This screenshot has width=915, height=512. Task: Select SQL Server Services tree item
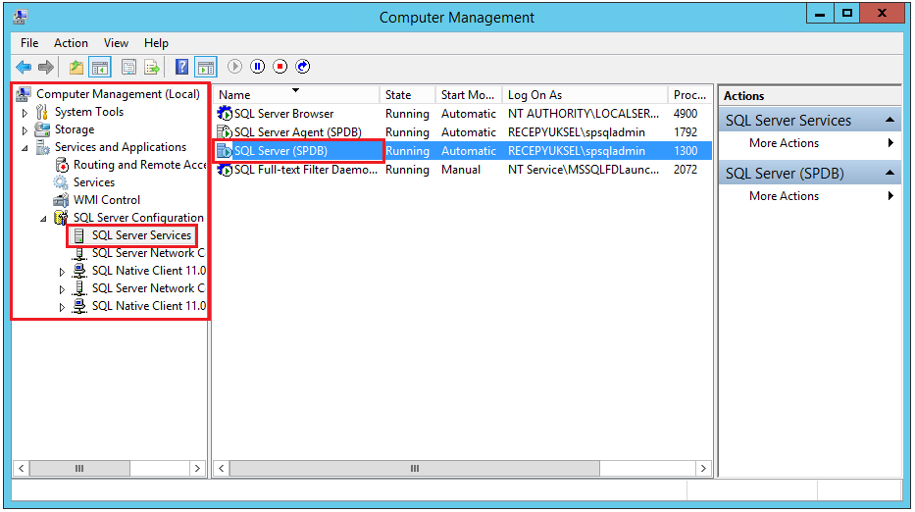[141, 235]
